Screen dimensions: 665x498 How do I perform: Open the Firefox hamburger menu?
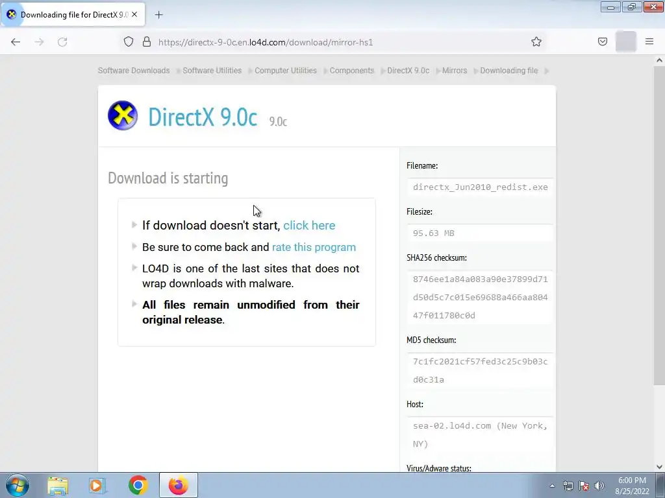(649, 41)
